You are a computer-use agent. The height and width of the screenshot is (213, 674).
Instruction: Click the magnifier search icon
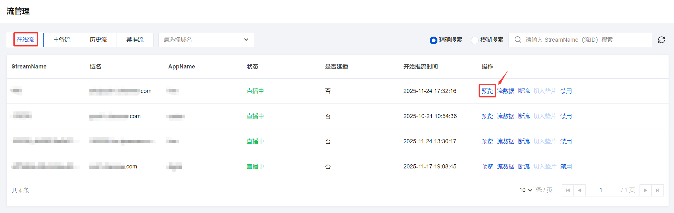coord(518,40)
